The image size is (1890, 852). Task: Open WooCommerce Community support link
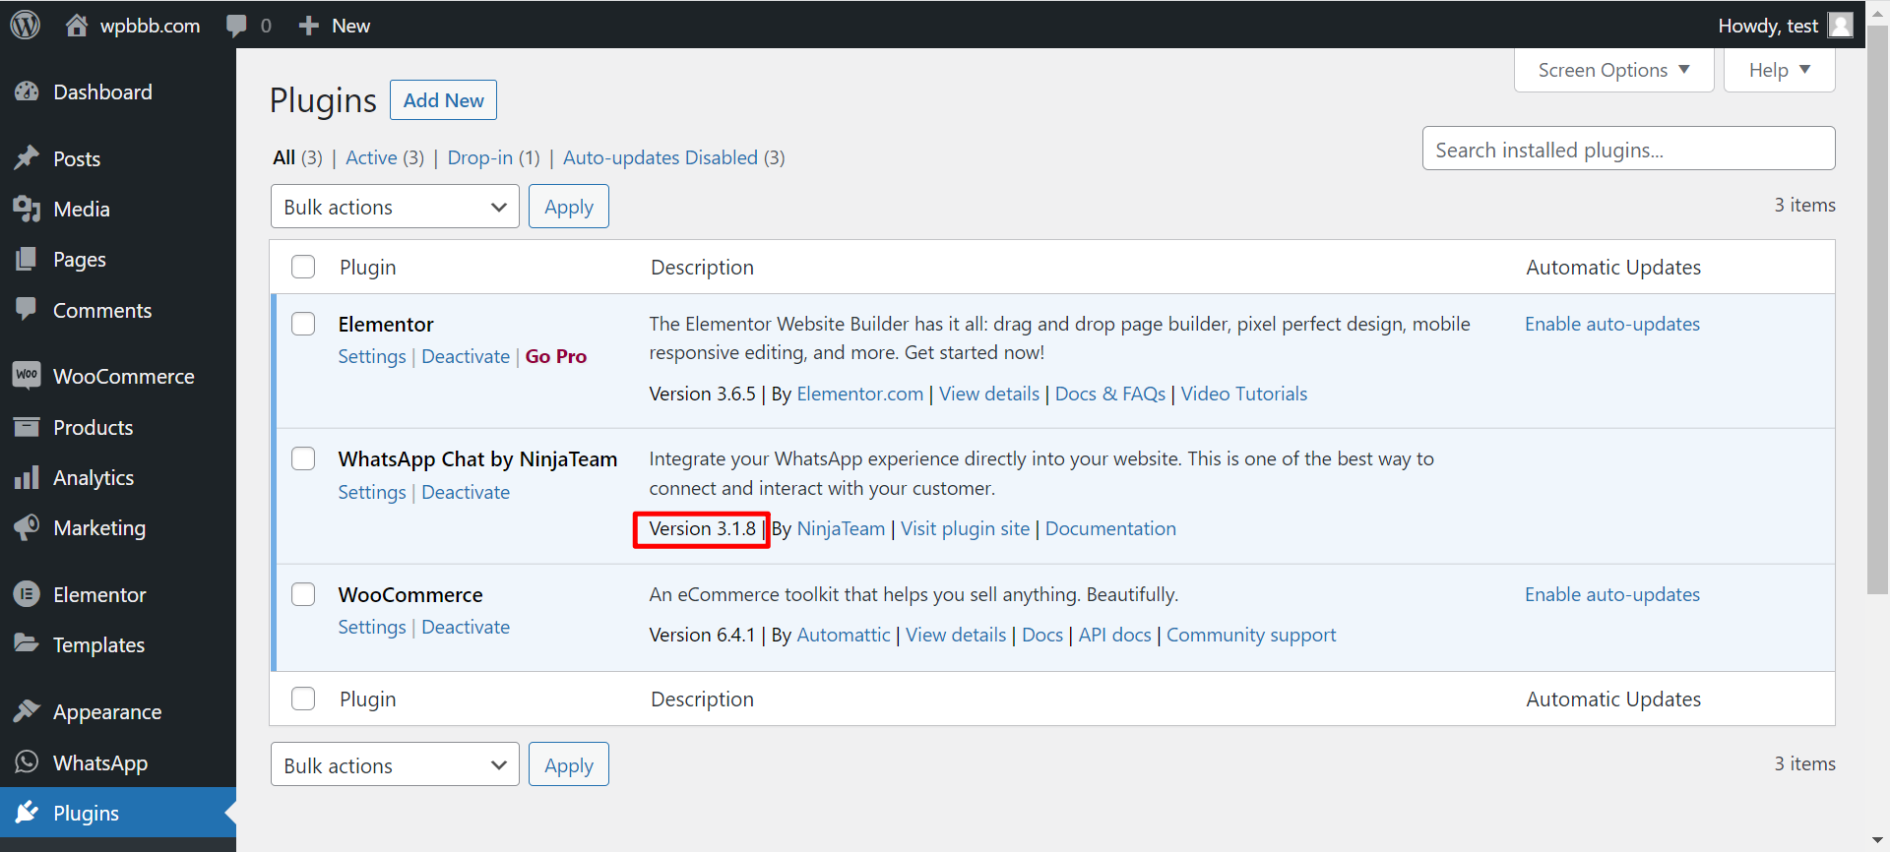tap(1251, 635)
